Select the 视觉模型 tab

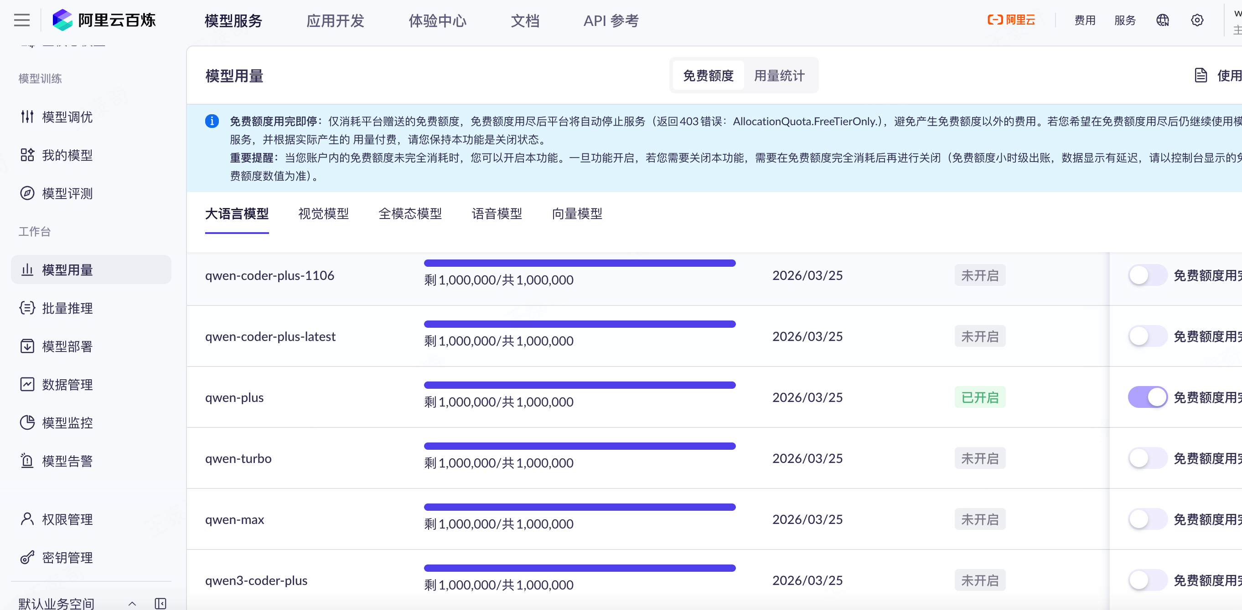pos(324,214)
